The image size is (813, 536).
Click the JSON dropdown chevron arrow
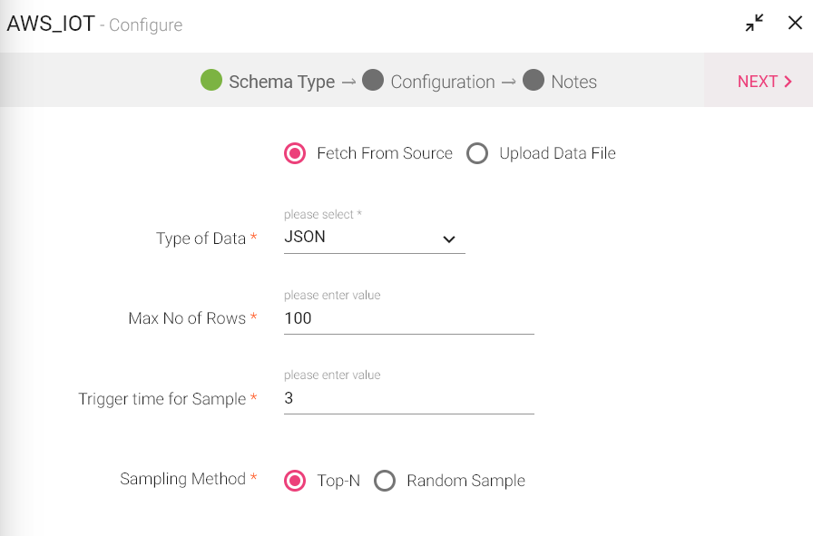(x=449, y=239)
